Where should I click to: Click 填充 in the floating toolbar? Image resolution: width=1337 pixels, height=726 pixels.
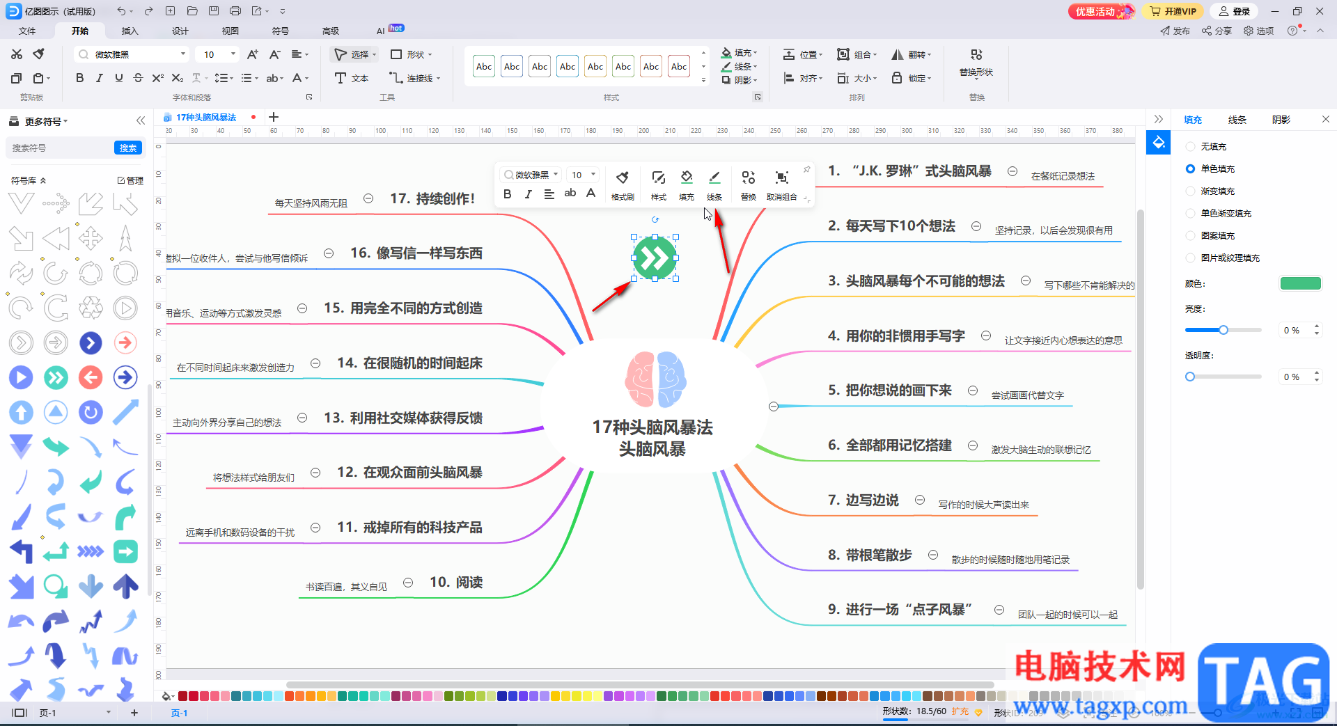687,185
